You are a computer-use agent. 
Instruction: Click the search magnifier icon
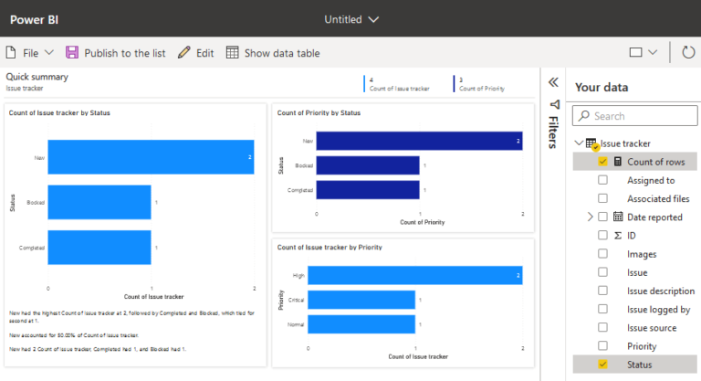(x=583, y=116)
